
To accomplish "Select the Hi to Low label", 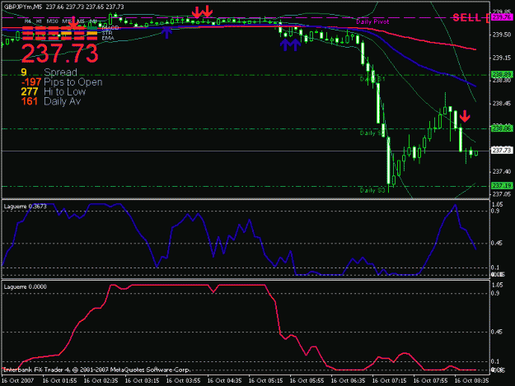I will coord(65,91).
